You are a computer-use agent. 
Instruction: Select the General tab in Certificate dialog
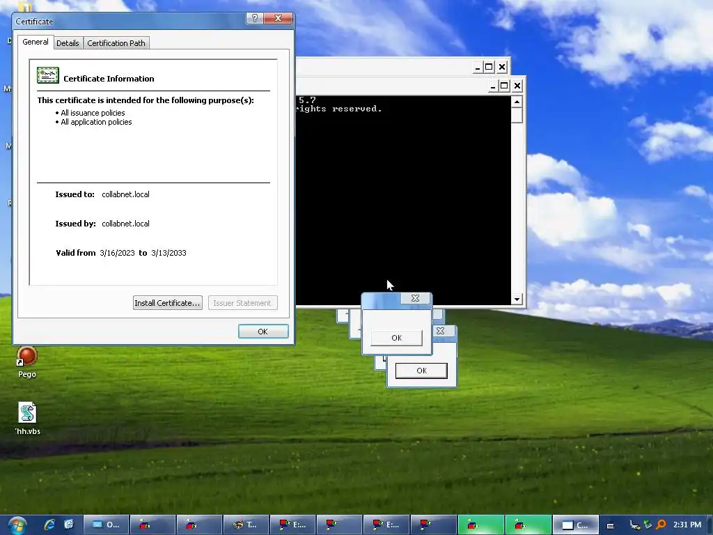coord(36,42)
